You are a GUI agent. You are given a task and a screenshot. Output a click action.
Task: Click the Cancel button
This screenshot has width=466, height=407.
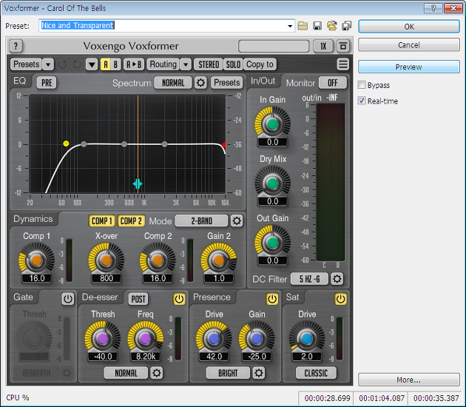pyautogui.click(x=409, y=45)
